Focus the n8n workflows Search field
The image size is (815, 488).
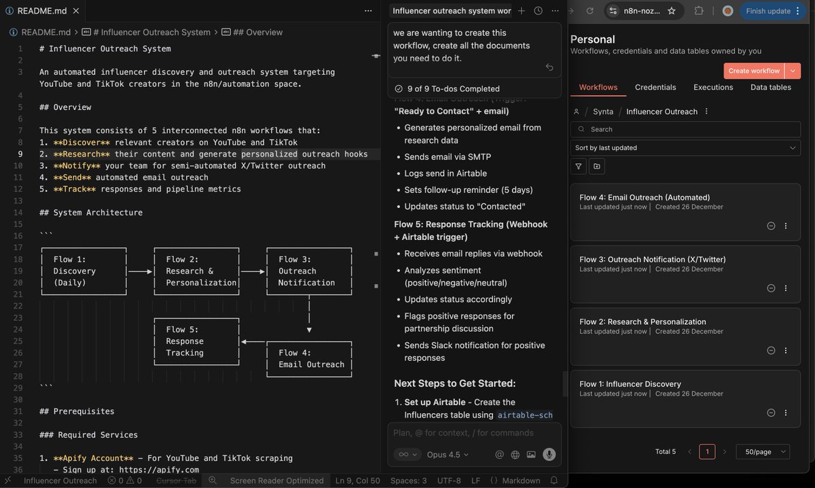(685, 129)
